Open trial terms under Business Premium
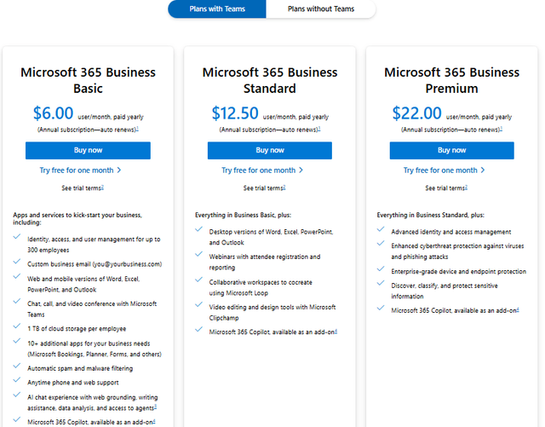The height and width of the screenshot is (427, 545). 446,188
